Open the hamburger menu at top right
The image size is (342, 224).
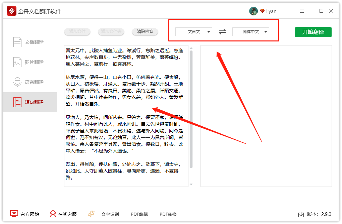(x=302, y=11)
